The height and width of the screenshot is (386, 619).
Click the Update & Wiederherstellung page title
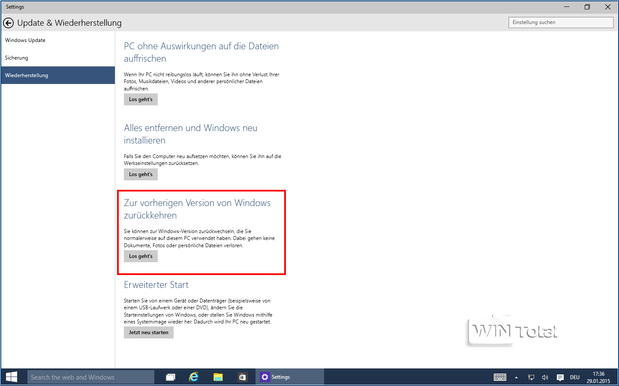coord(69,23)
